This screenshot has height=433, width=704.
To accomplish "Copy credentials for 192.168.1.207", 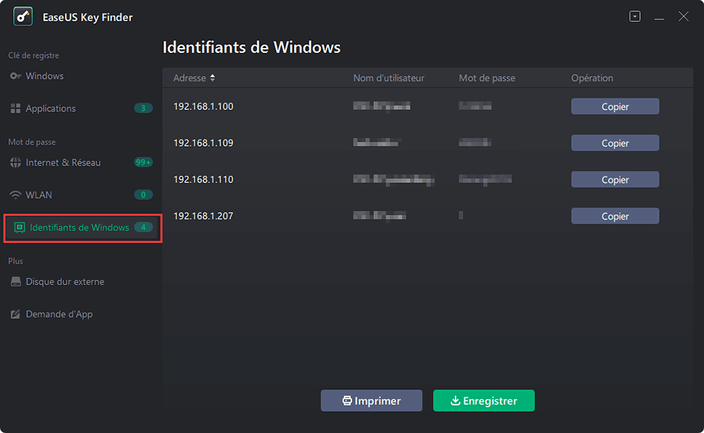I will coord(615,216).
